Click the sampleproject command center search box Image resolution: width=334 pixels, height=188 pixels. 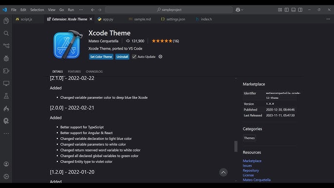tap(169, 10)
